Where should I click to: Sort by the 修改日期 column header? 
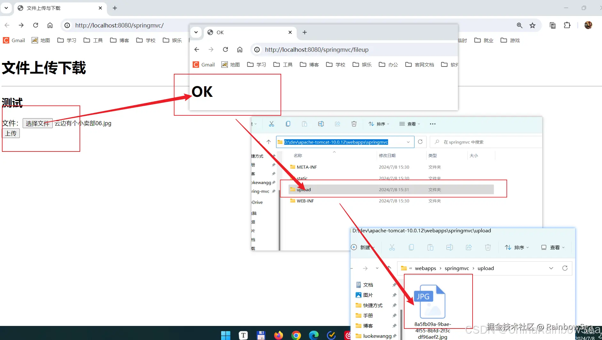387,156
